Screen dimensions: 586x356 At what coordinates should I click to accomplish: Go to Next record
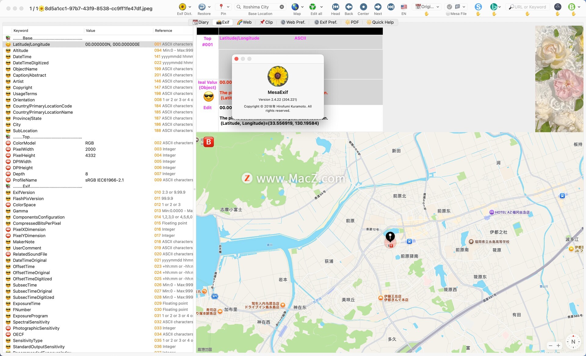[378, 7]
